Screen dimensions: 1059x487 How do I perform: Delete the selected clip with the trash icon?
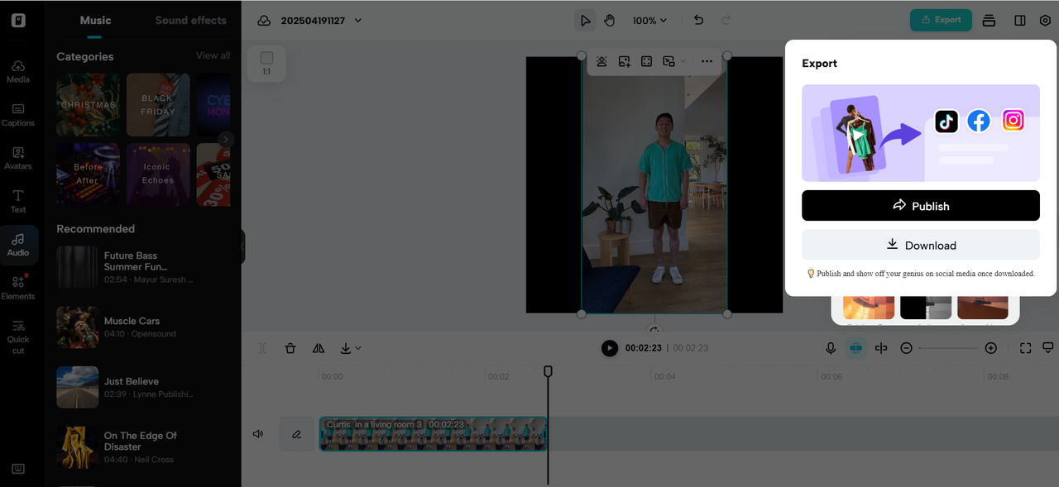[x=290, y=348]
